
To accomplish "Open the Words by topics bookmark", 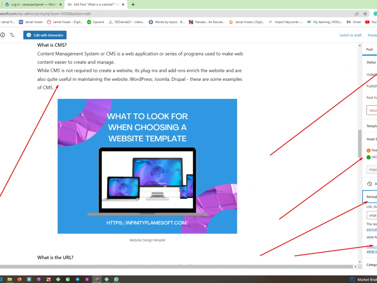I will [167, 22].
